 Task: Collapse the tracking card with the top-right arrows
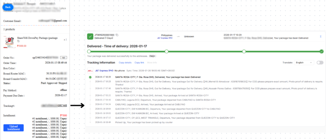click(x=320, y=36)
